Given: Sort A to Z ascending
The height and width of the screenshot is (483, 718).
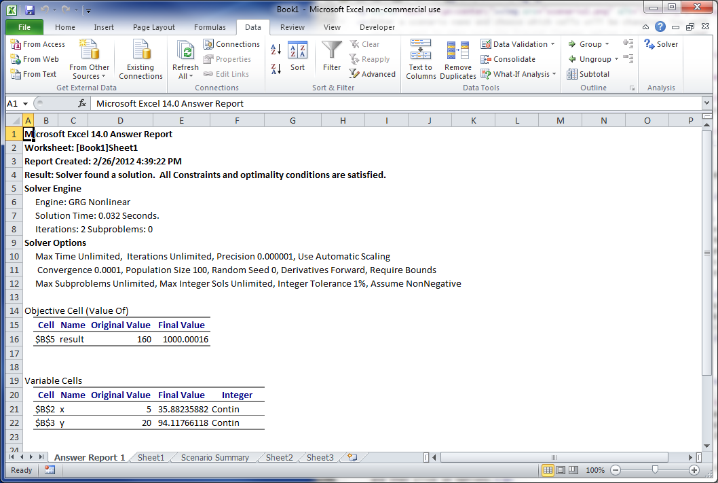Looking at the screenshot, I should [276, 49].
